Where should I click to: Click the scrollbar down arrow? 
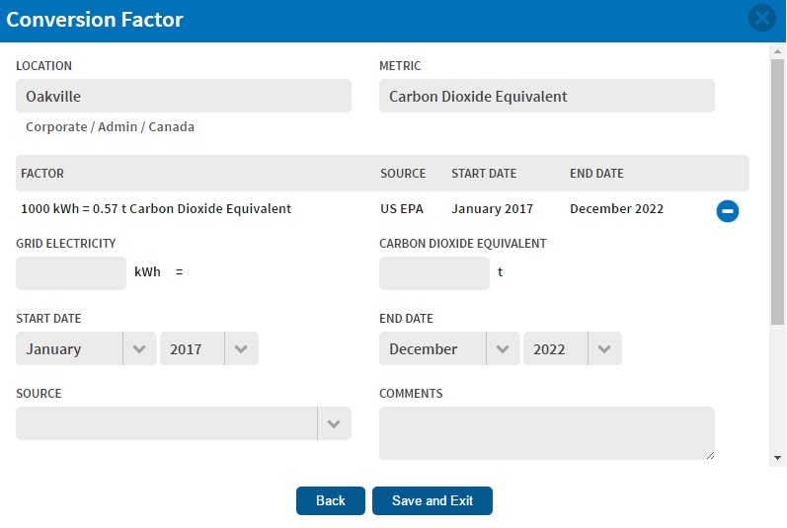(x=777, y=458)
